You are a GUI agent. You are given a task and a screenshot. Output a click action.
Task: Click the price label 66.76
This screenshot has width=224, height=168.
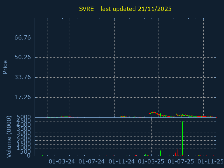tap(22, 38)
